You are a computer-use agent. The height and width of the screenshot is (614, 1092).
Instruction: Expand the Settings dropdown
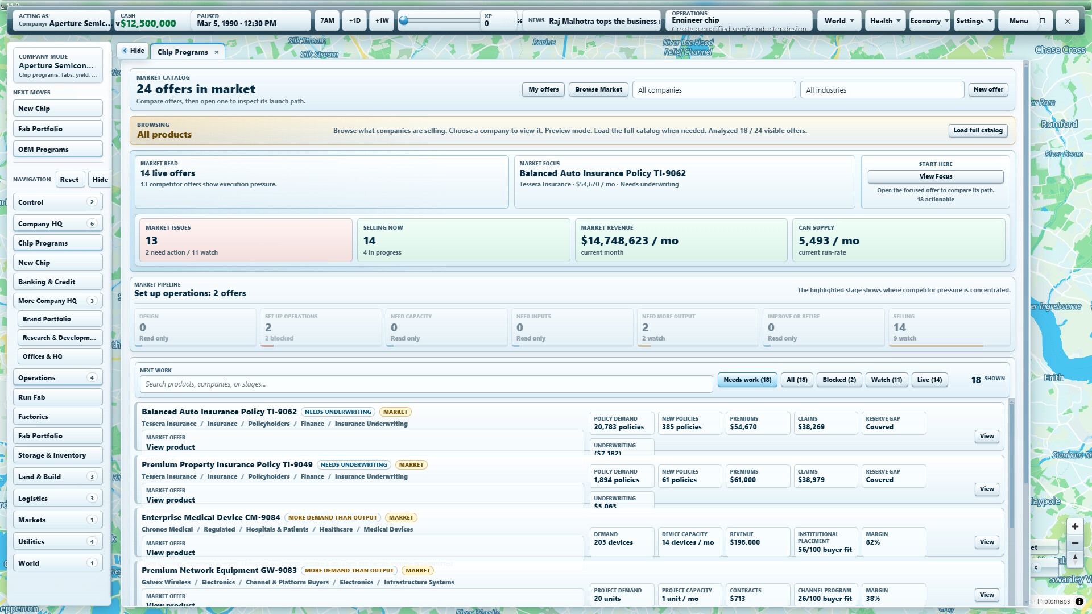[974, 21]
